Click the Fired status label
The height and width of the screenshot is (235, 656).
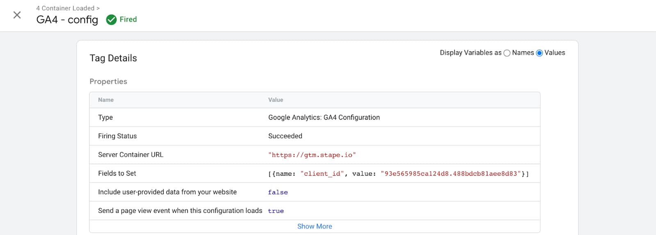pyautogui.click(x=128, y=19)
